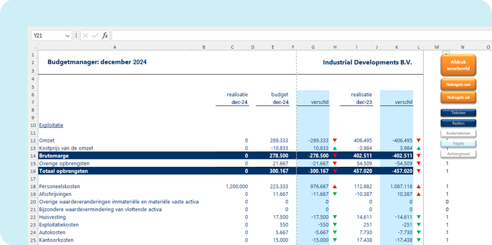Click inside the formula bar
The width and height of the screenshot is (492, 245).
coord(301,36)
